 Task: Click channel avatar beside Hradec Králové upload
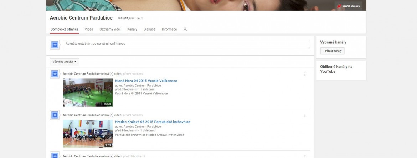pyautogui.click(x=55, y=115)
